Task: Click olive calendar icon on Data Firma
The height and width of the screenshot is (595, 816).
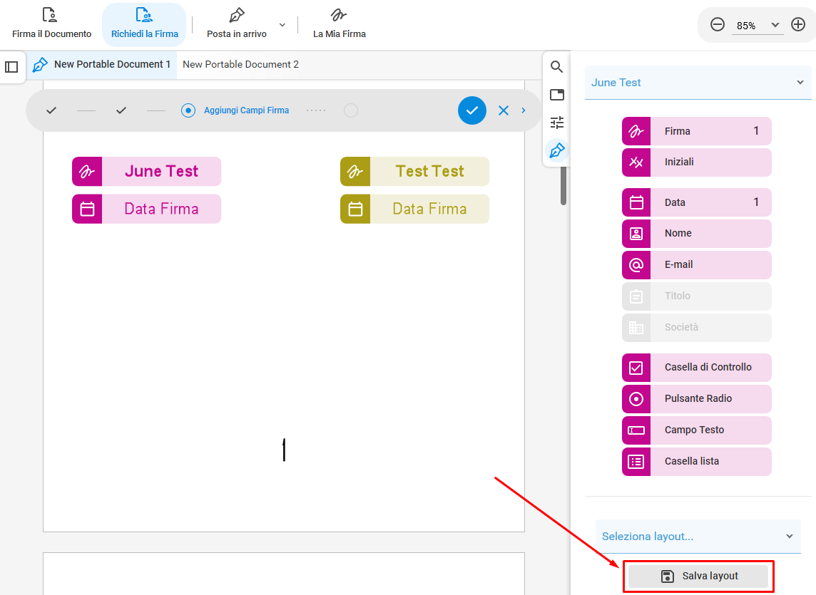Action: point(355,209)
